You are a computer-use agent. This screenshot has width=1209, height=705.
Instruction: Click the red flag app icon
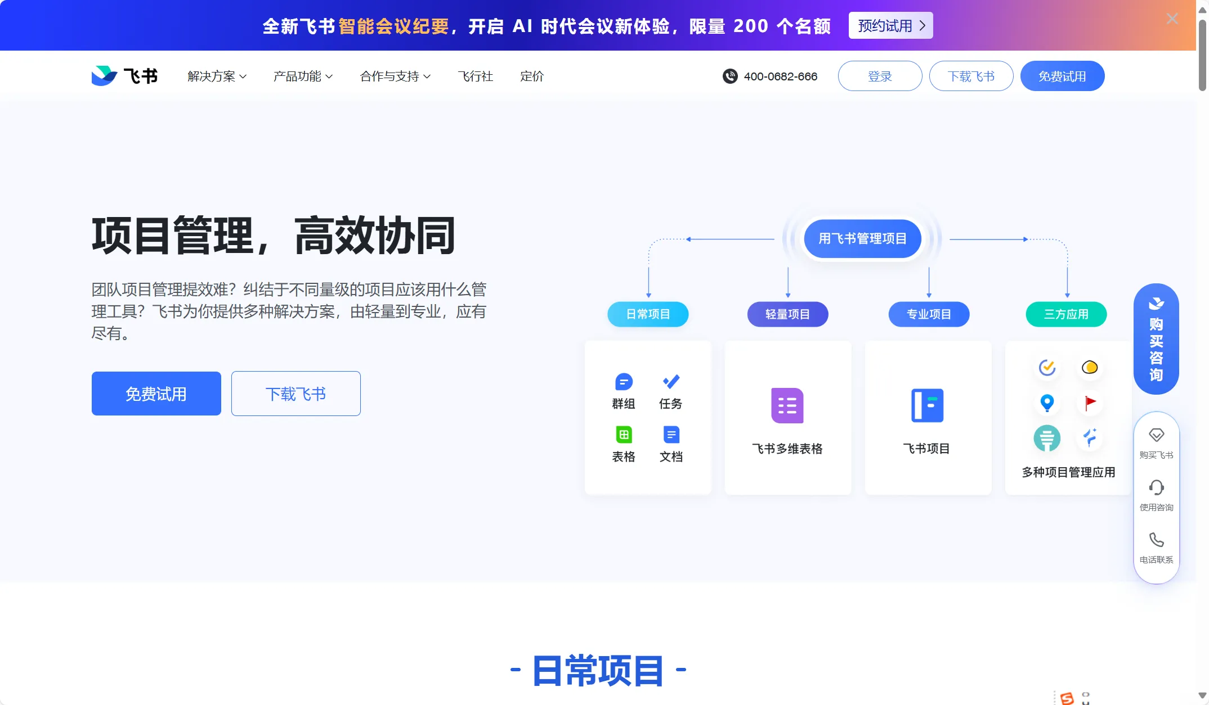click(x=1090, y=403)
